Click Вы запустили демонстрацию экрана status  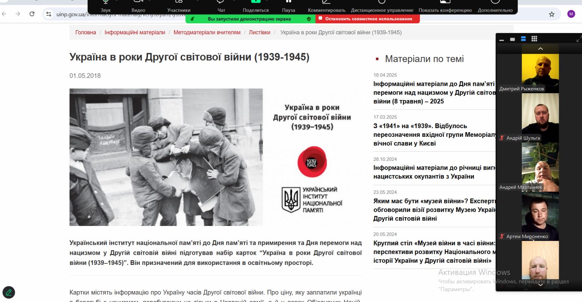coord(249,19)
